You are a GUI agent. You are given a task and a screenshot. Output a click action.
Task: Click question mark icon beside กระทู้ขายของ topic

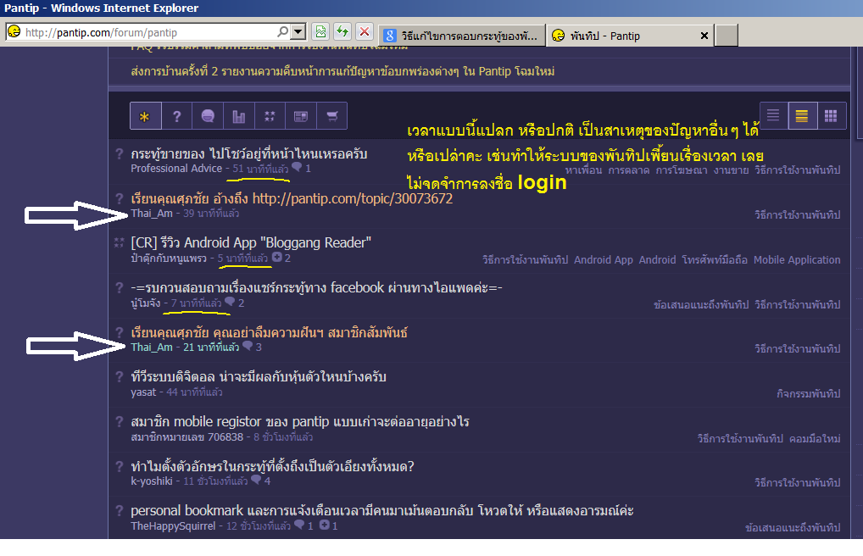point(119,153)
